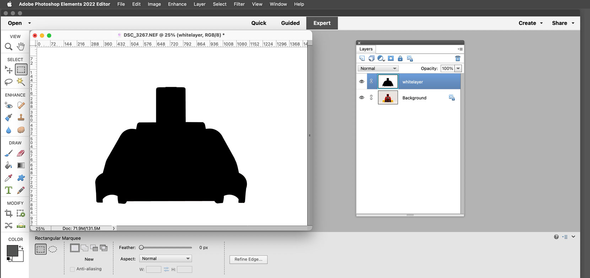Click the lock all pixels icon

pyautogui.click(x=400, y=59)
